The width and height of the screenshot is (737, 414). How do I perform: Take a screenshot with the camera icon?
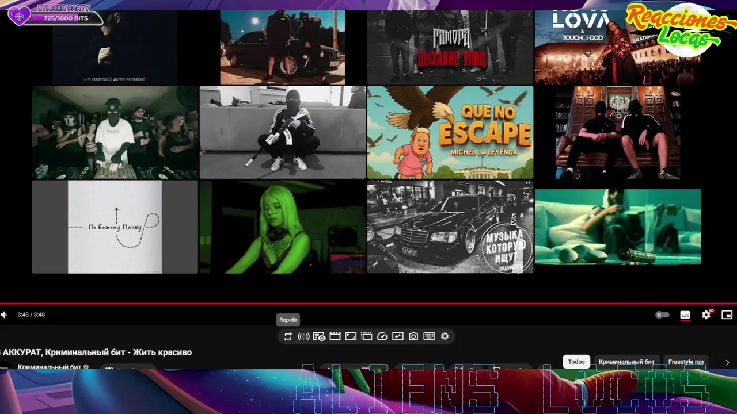coord(413,336)
